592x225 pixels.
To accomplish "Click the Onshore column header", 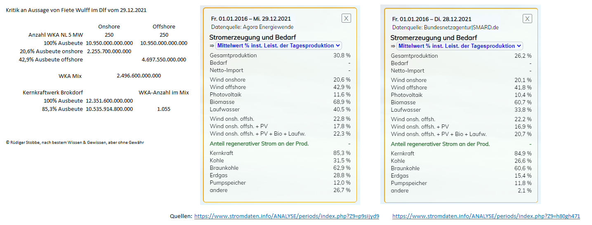I will [109, 27].
